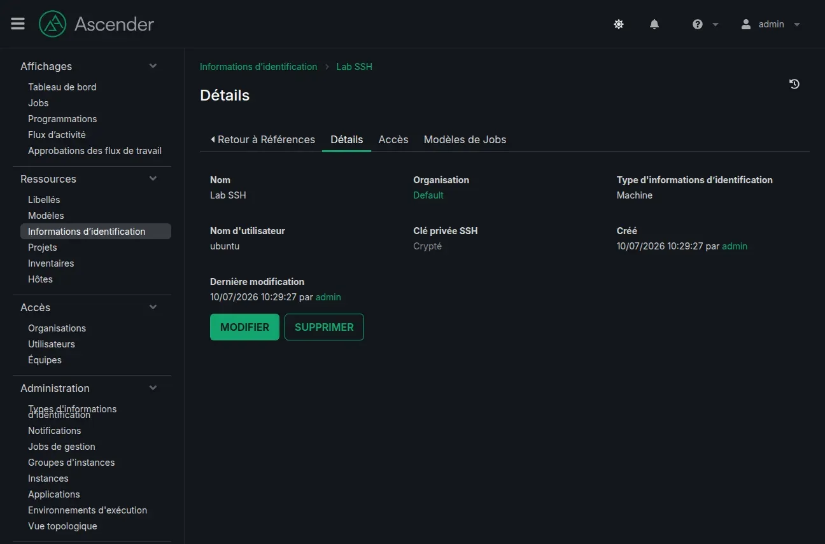Go to Tableau de bord
This screenshot has width=825, height=544.
tap(62, 87)
